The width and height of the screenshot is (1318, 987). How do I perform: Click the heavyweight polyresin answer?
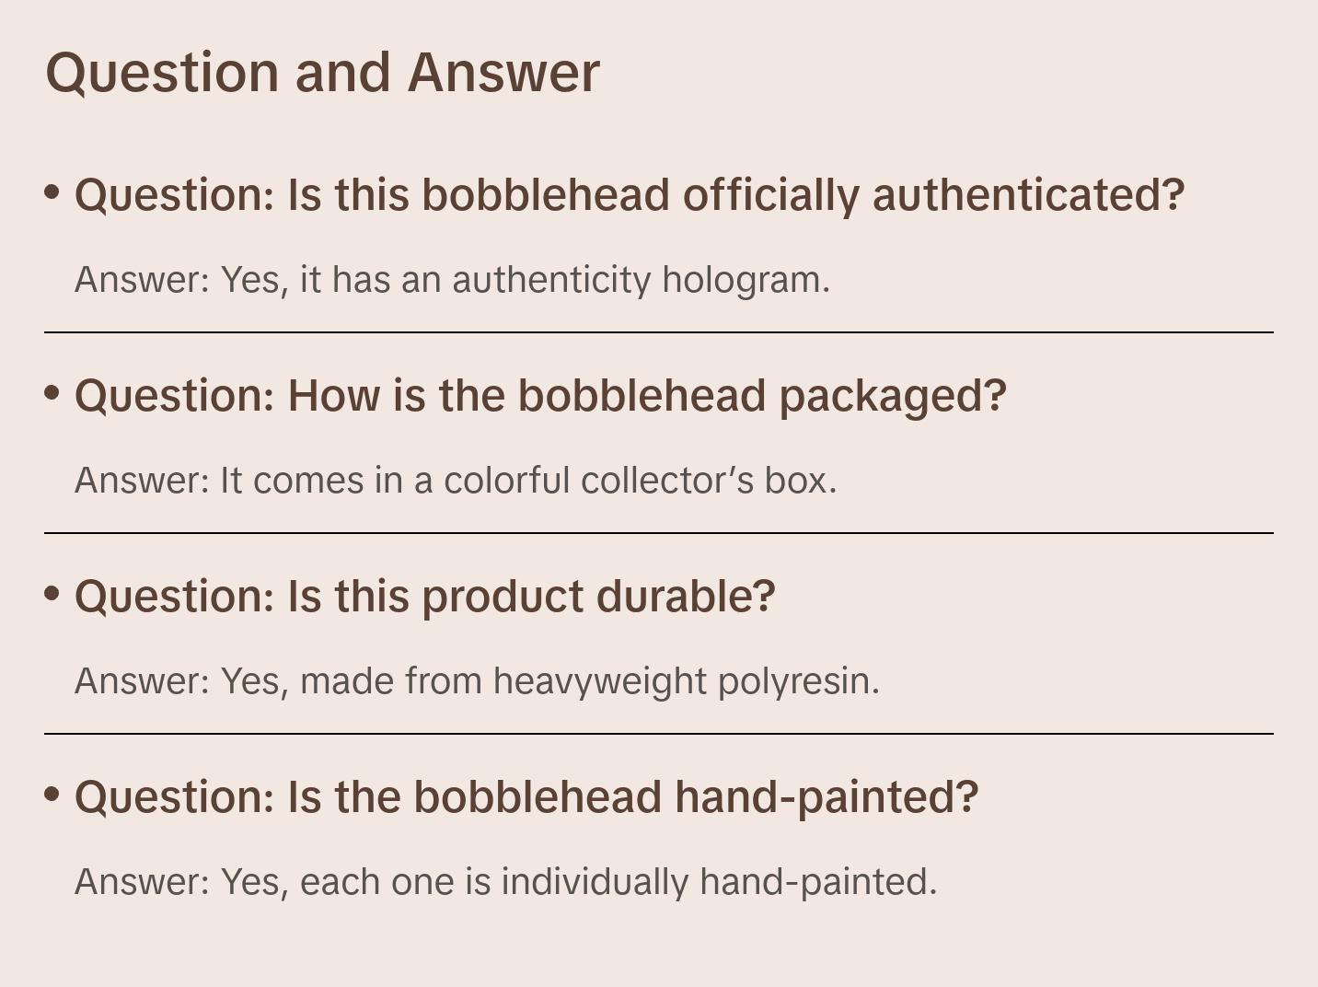(477, 681)
